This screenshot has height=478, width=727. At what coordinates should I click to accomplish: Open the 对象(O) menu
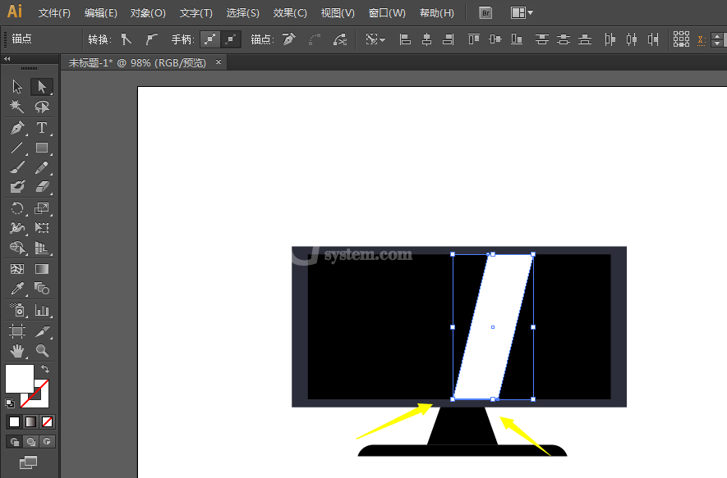coord(148,13)
